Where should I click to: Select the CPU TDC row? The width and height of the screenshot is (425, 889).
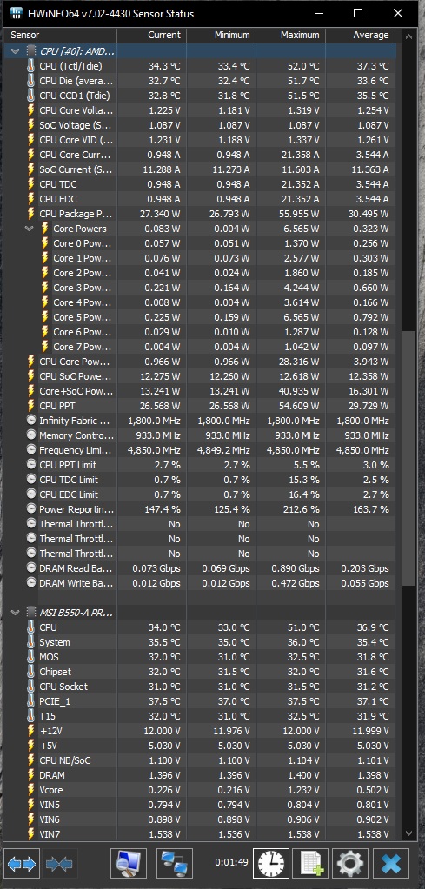click(x=200, y=184)
